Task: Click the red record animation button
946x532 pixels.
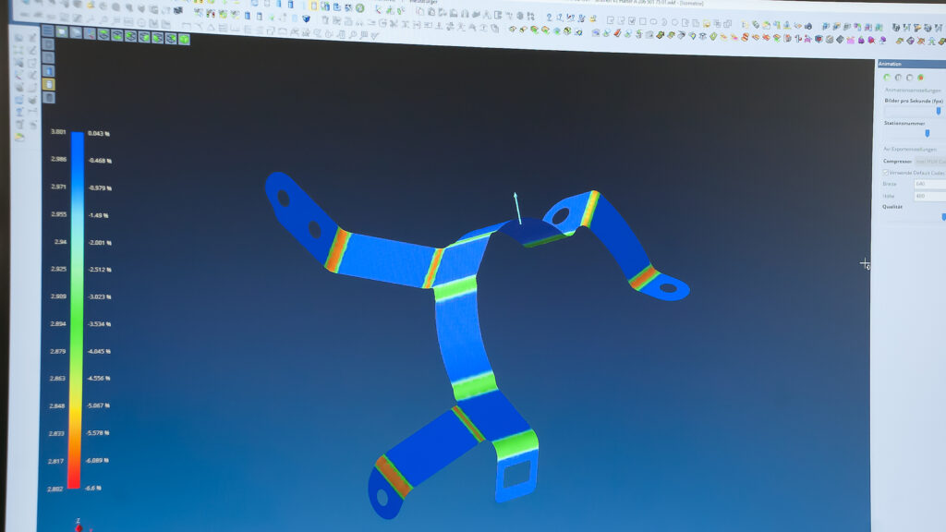Action: pos(921,78)
